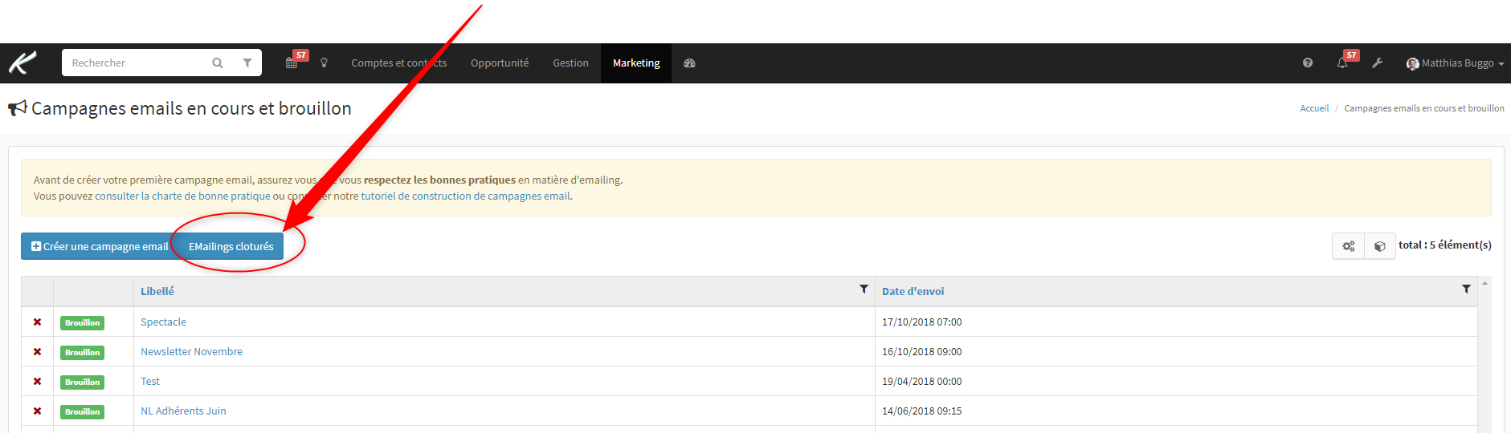This screenshot has height=433, width=1511.
Task: Open the Spectacle campaign
Action: (x=163, y=322)
